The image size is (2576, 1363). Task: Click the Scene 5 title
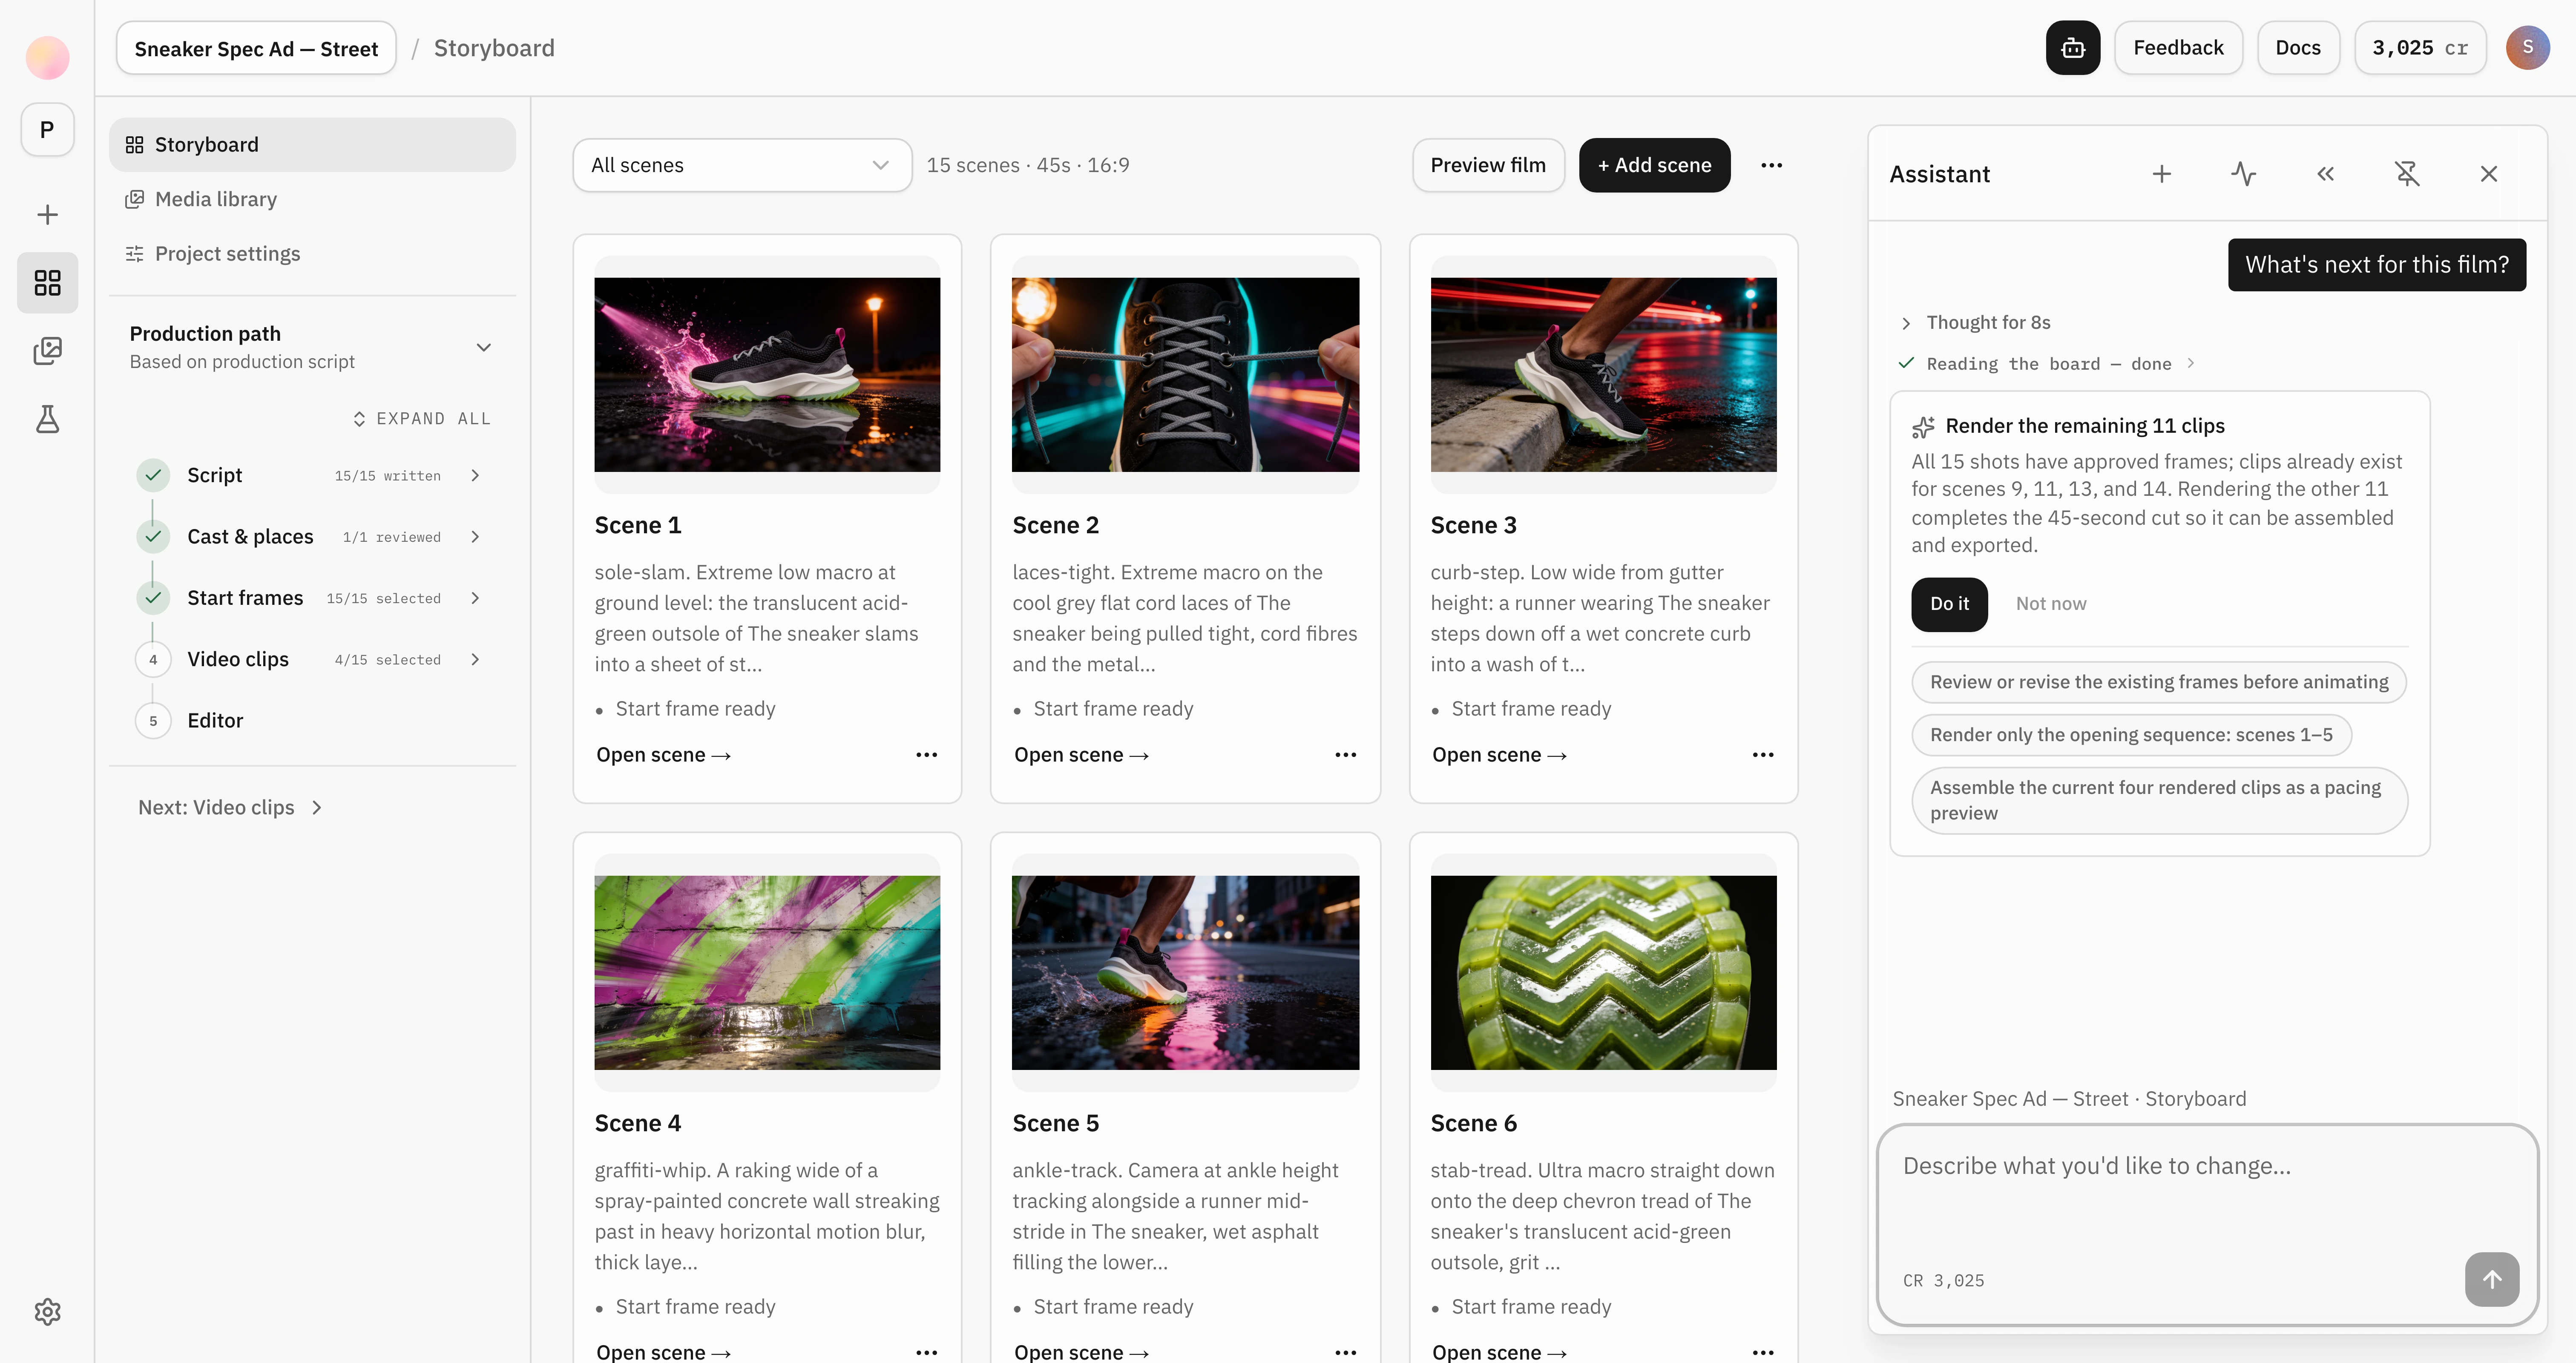(1055, 1123)
